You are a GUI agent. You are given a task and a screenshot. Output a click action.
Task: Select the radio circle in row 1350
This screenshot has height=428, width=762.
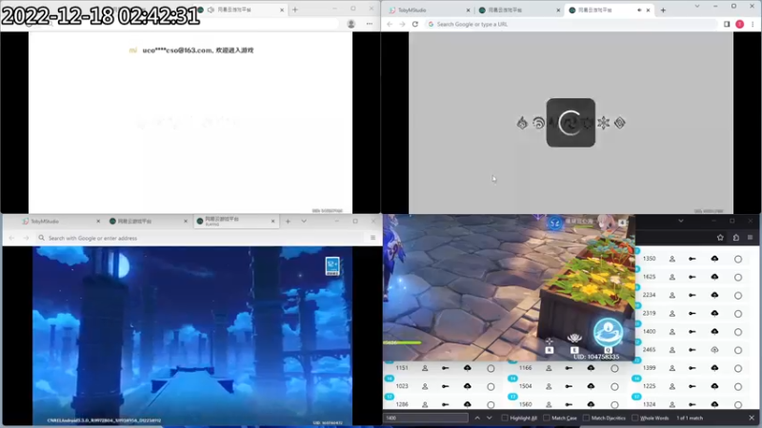pyautogui.click(x=737, y=259)
